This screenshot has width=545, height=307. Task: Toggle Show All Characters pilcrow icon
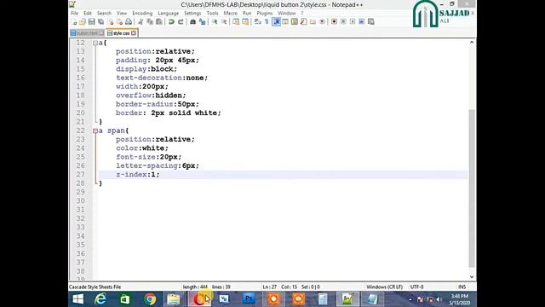(x=267, y=21)
